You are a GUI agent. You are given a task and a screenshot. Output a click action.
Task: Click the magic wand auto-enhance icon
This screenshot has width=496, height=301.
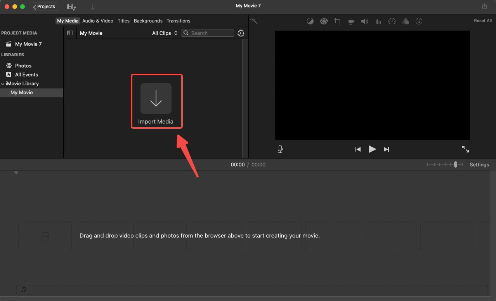254,21
